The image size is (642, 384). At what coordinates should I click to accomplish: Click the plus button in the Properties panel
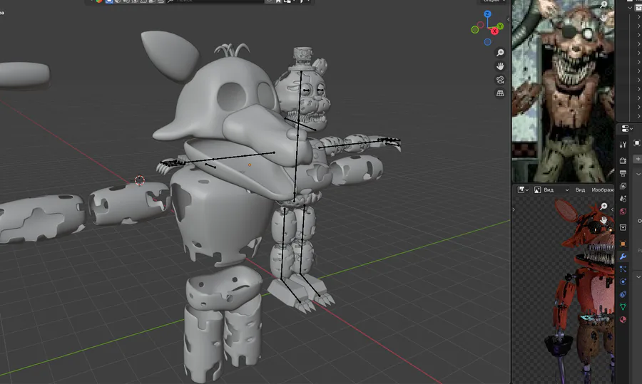coord(638,159)
